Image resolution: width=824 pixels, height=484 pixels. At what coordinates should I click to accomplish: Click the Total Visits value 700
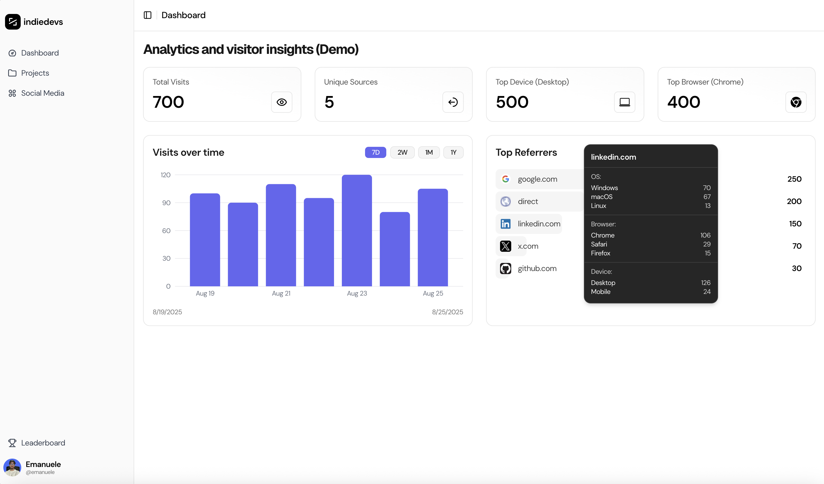[168, 102]
